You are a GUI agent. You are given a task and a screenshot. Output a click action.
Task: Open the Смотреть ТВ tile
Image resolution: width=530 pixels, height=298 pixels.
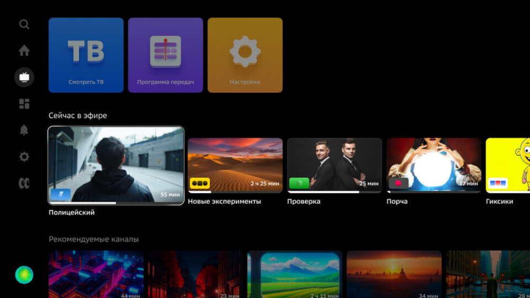point(86,55)
